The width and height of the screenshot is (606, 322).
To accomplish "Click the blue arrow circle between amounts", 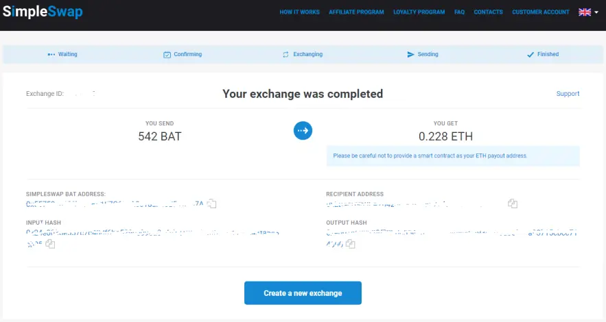I will click(303, 131).
